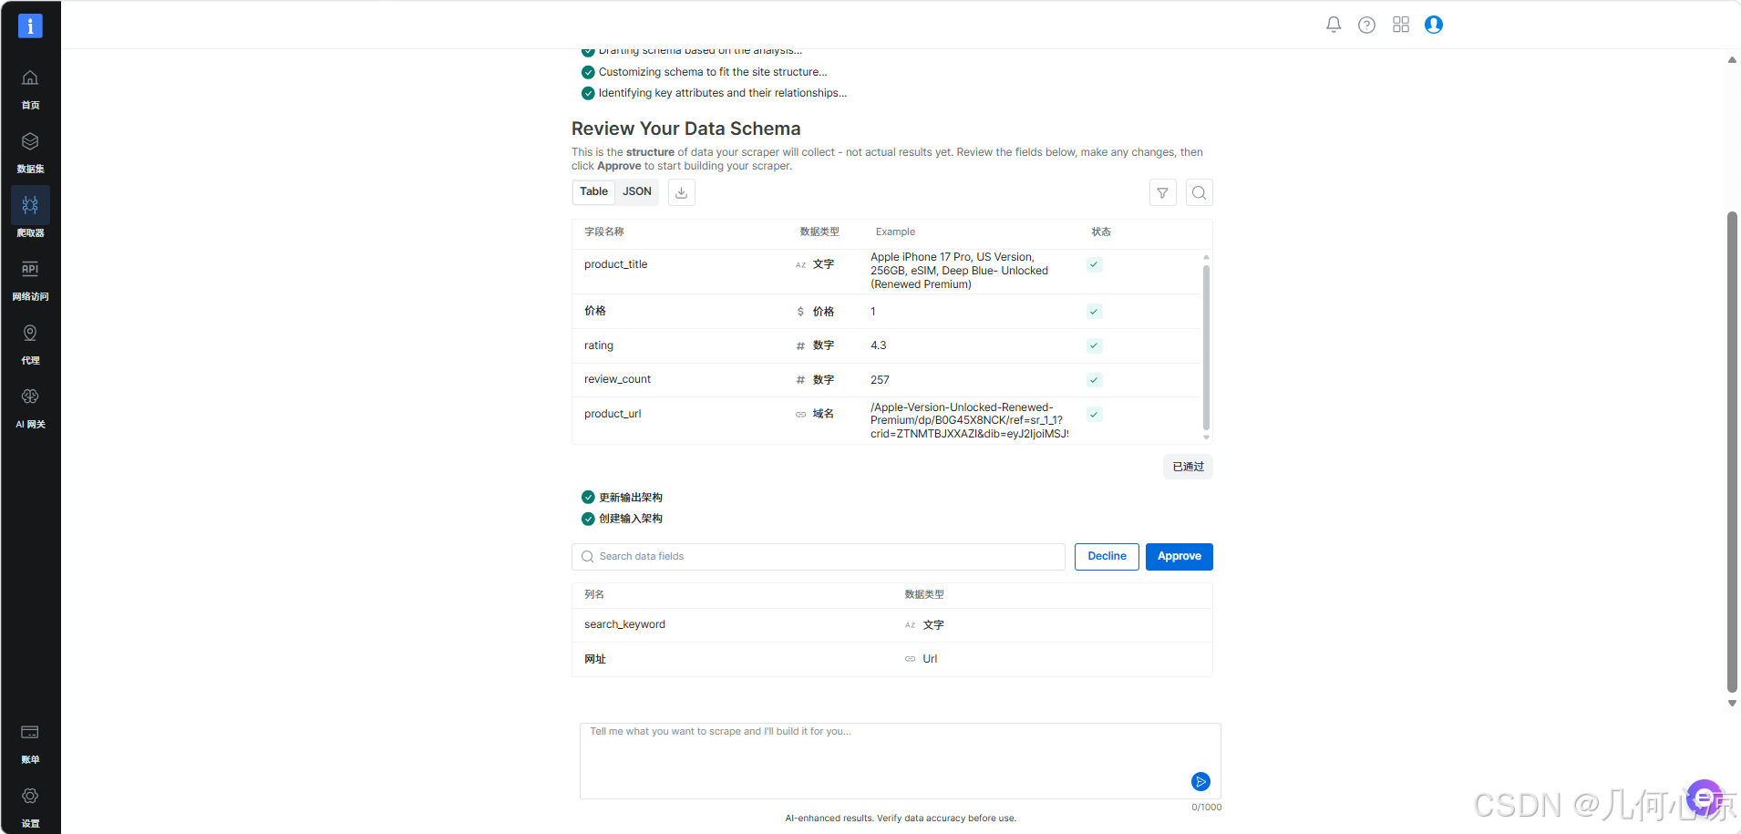Click the 字段名称 column header
This screenshot has height=834, width=1741.
click(604, 232)
